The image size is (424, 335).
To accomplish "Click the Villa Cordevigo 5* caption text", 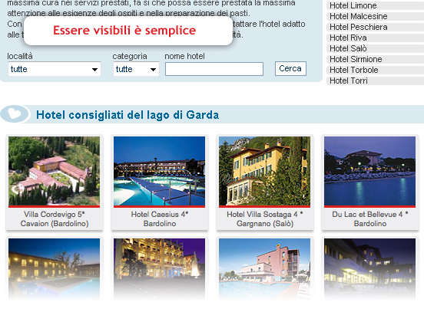I will pos(55,215).
